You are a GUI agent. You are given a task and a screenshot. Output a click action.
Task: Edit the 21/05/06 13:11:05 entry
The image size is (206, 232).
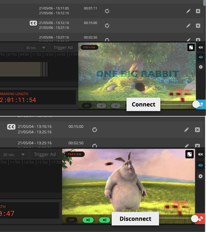click(188, 11)
